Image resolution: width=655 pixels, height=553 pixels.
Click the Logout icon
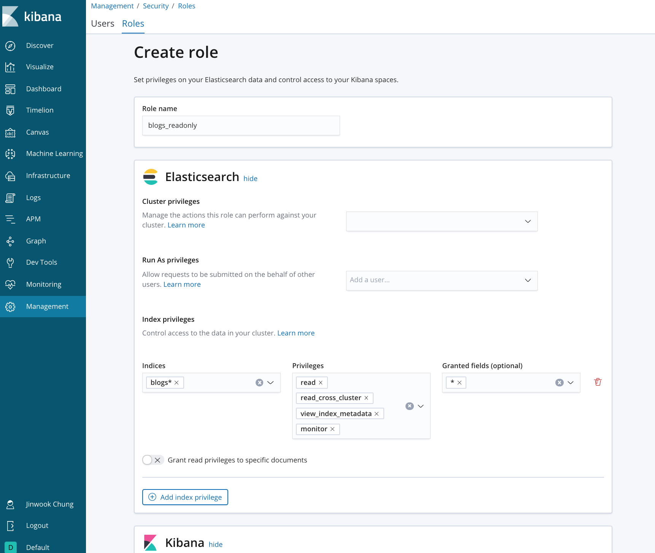10,526
